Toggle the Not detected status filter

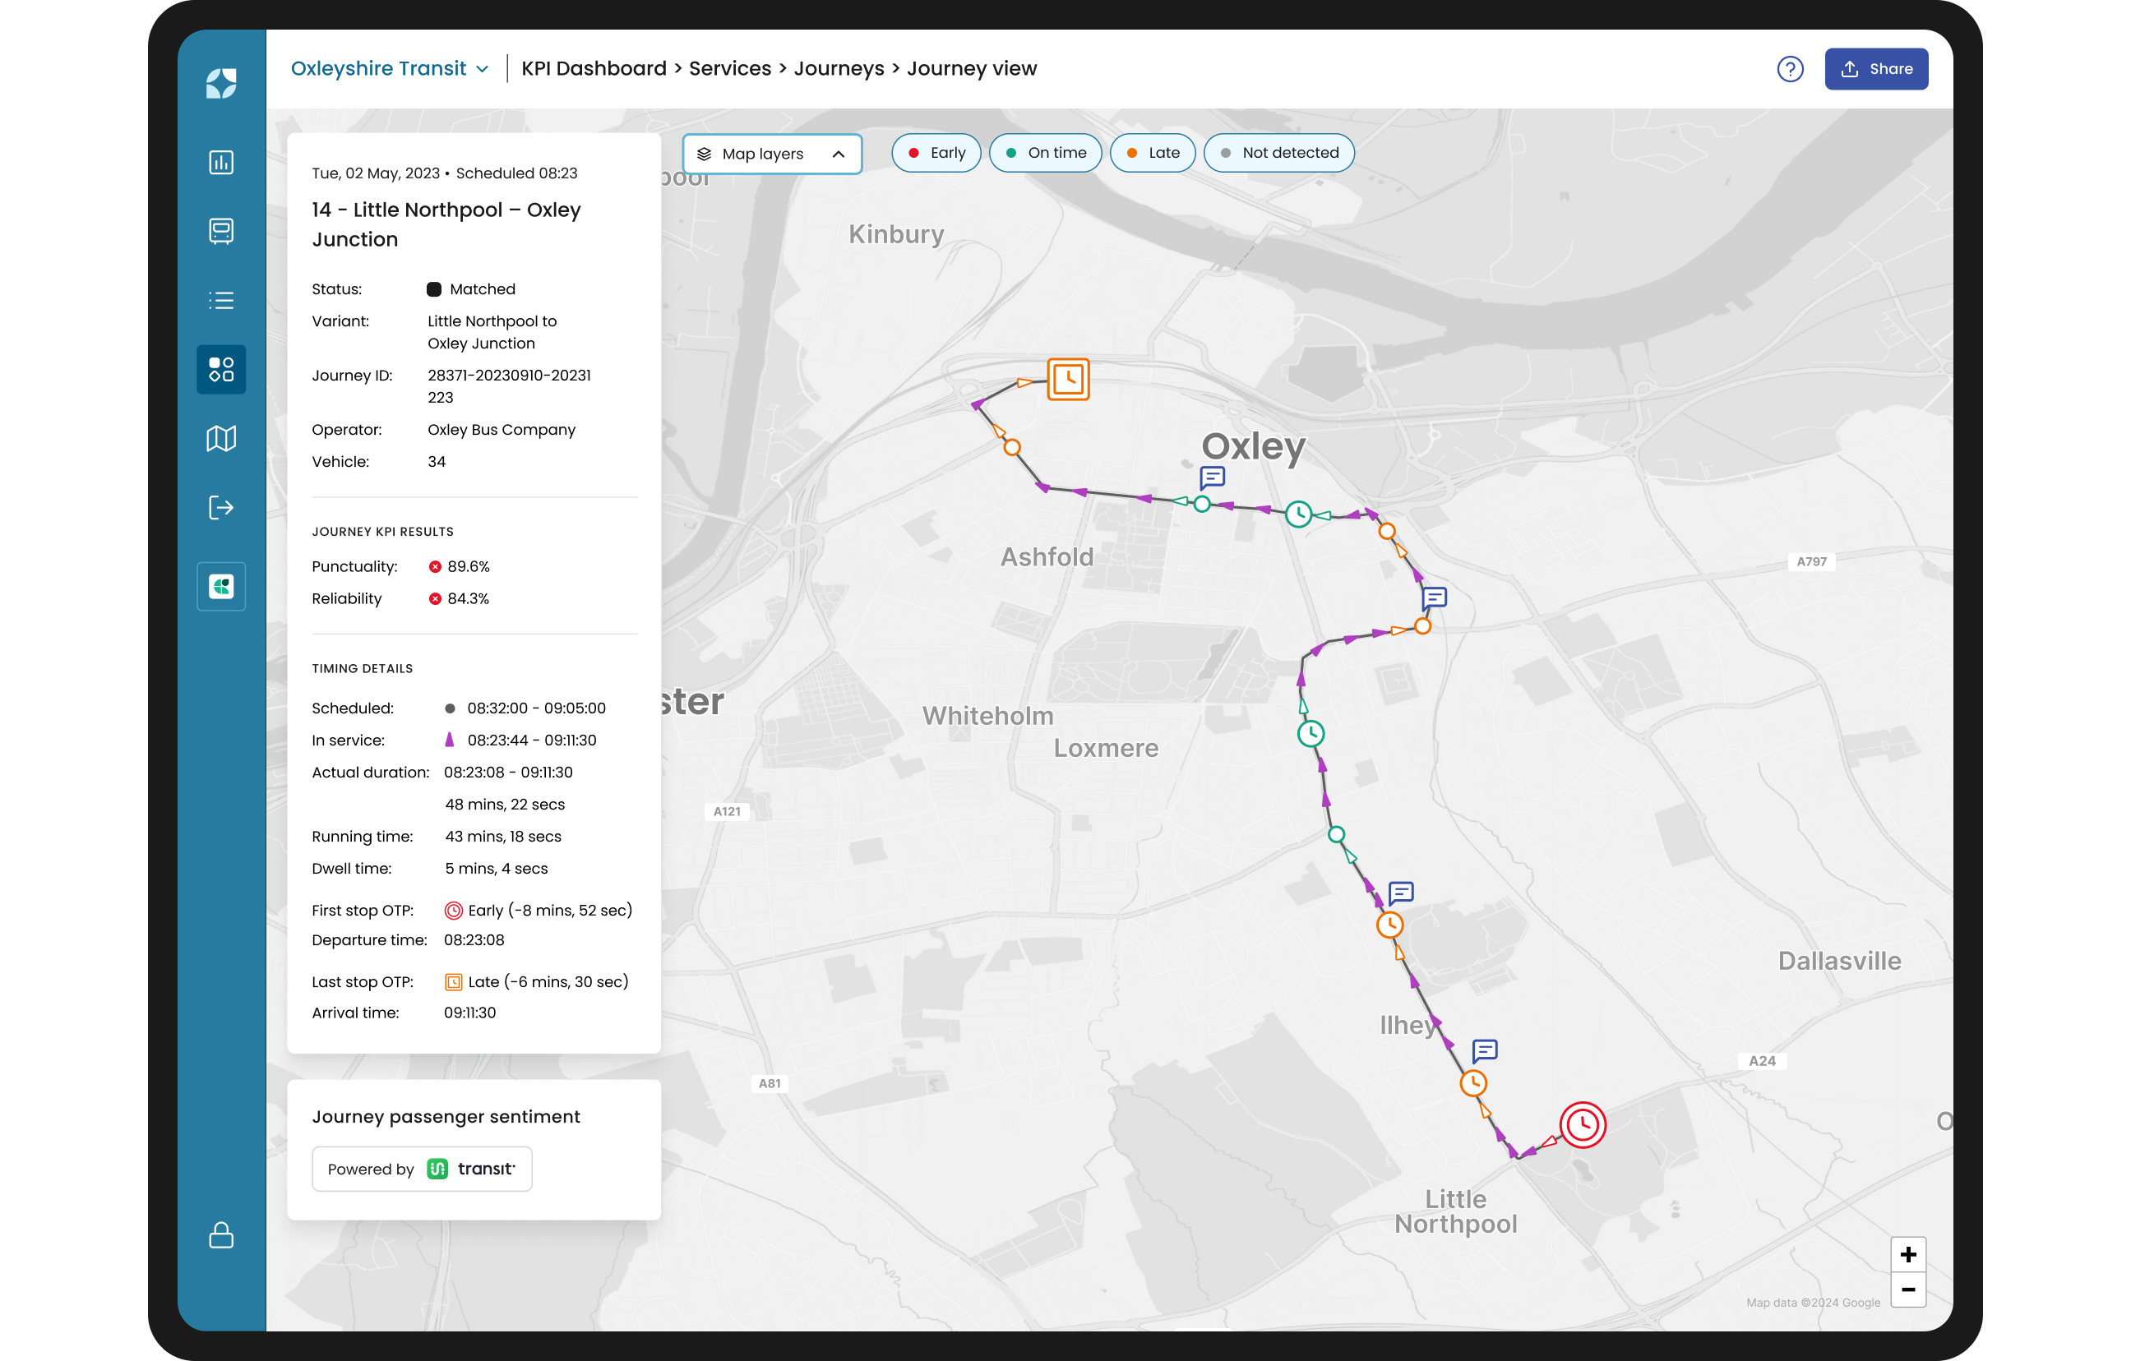pos(1278,152)
